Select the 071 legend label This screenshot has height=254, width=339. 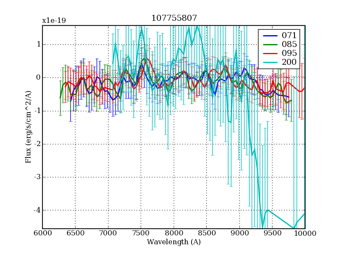[x=289, y=36]
